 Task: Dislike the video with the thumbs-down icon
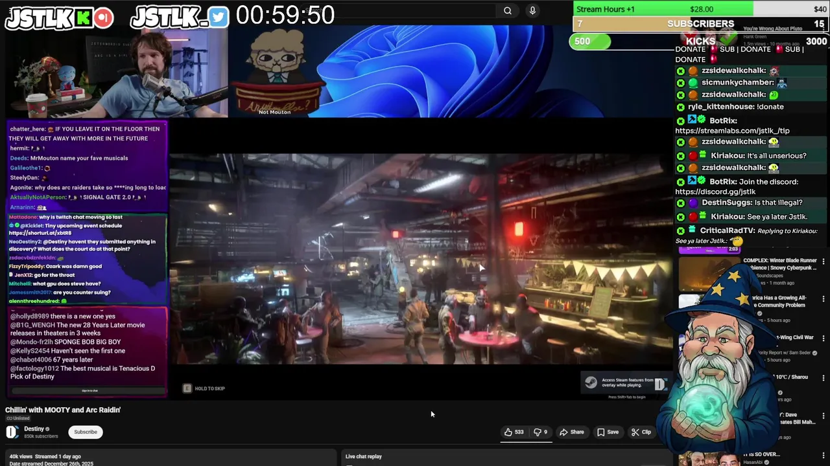(x=540, y=432)
